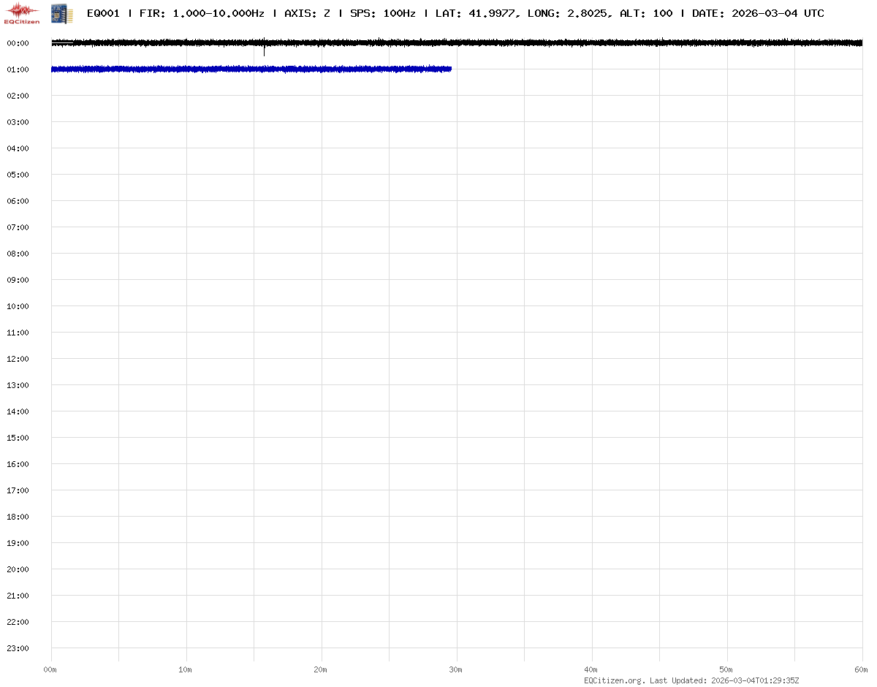Click the 60m tick on the time axis
The image size is (877, 687).
tap(861, 669)
